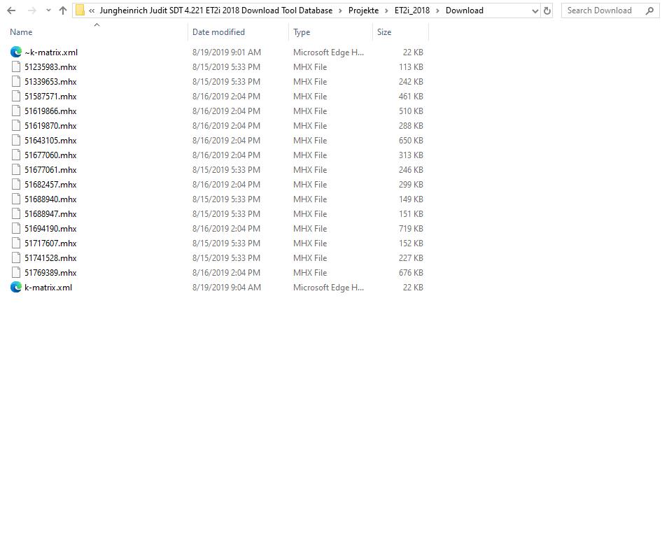Click the file name ~k-matrix.xml
The image size is (669, 536).
(x=51, y=52)
